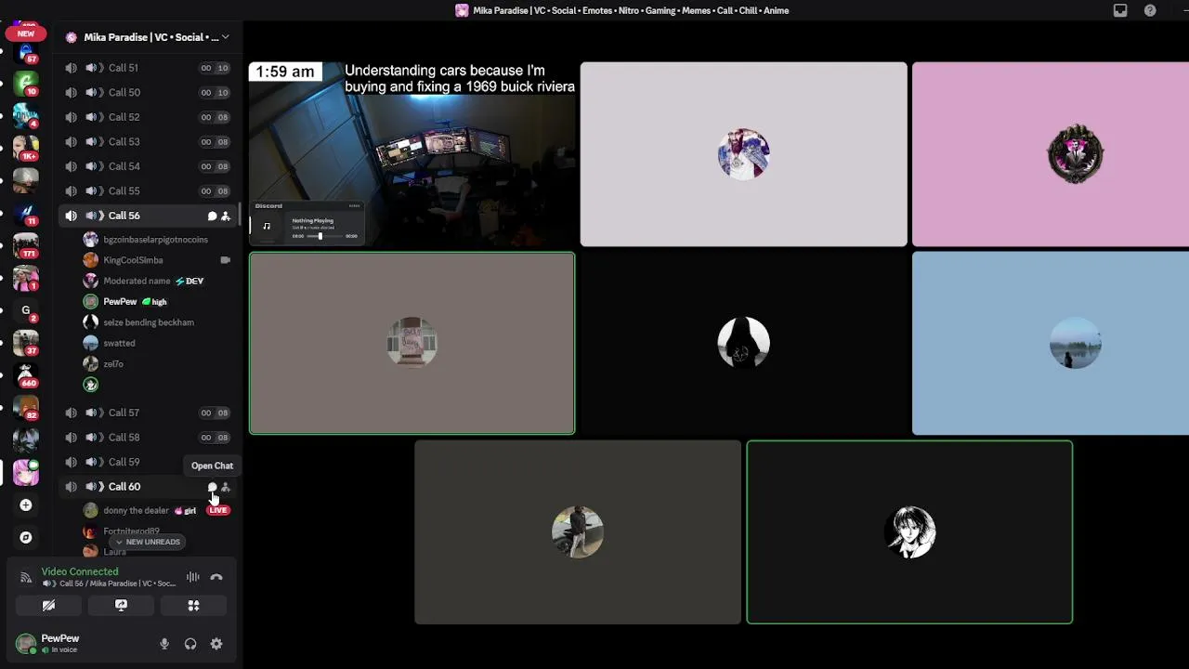Focus the pink participant video tile
1189x669 pixels.
coord(1051,154)
